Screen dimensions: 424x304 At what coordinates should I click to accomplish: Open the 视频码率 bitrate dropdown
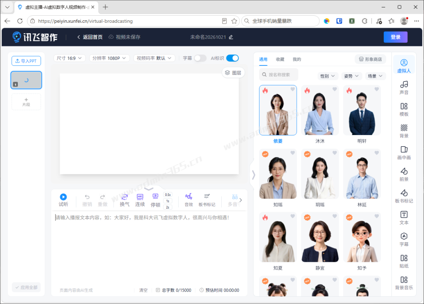[x=154, y=58]
